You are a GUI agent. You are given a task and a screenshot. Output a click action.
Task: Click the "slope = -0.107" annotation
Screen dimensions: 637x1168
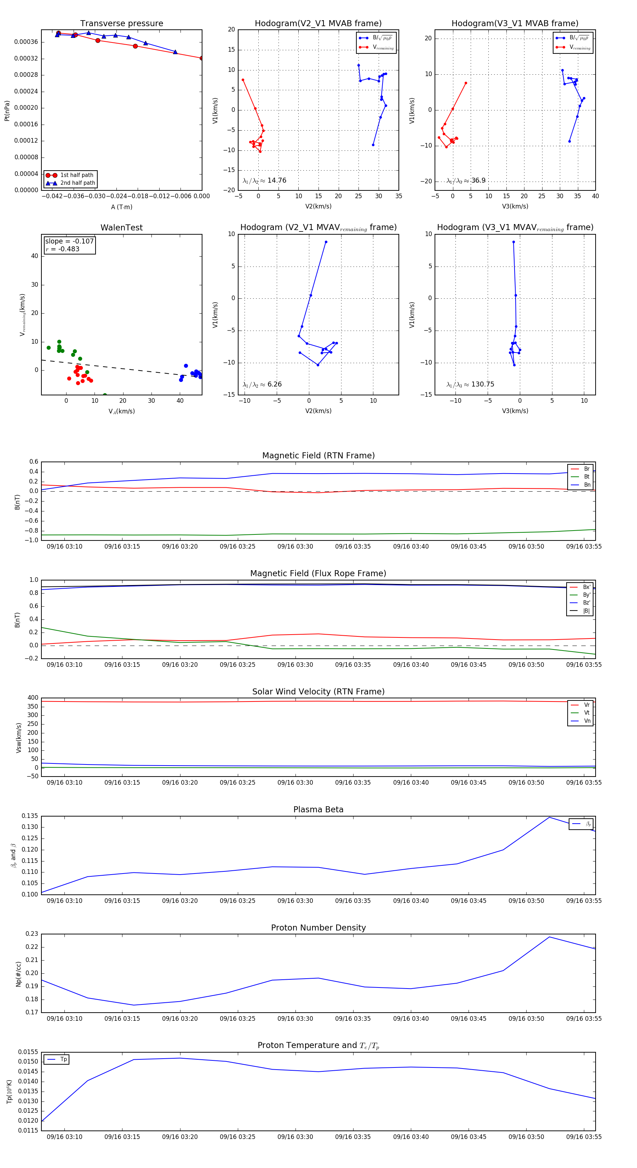click(69, 241)
